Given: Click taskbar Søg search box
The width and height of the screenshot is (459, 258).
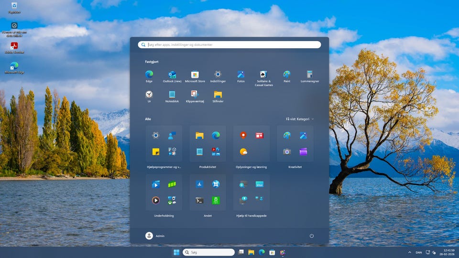Looking at the screenshot, I should (209, 252).
